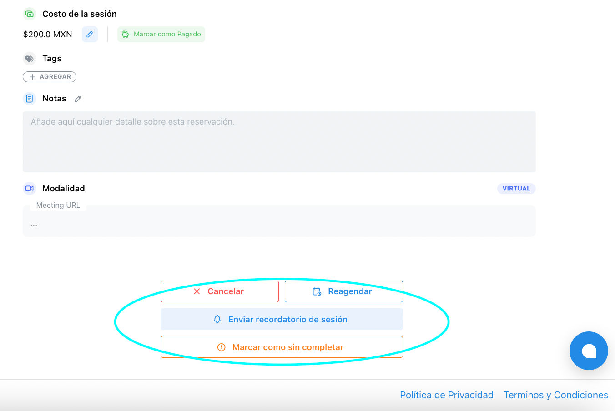Open the Terminos y Condiciones link

[x=555, y=395]
